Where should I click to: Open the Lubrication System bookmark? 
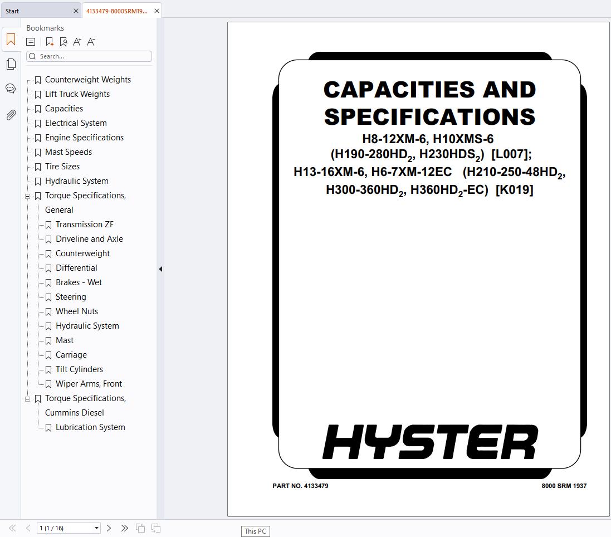[90, 427]
